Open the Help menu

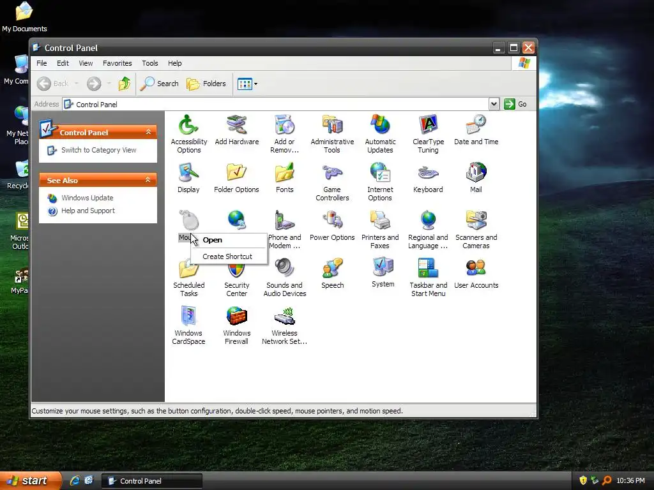click(x=175, y=63)
